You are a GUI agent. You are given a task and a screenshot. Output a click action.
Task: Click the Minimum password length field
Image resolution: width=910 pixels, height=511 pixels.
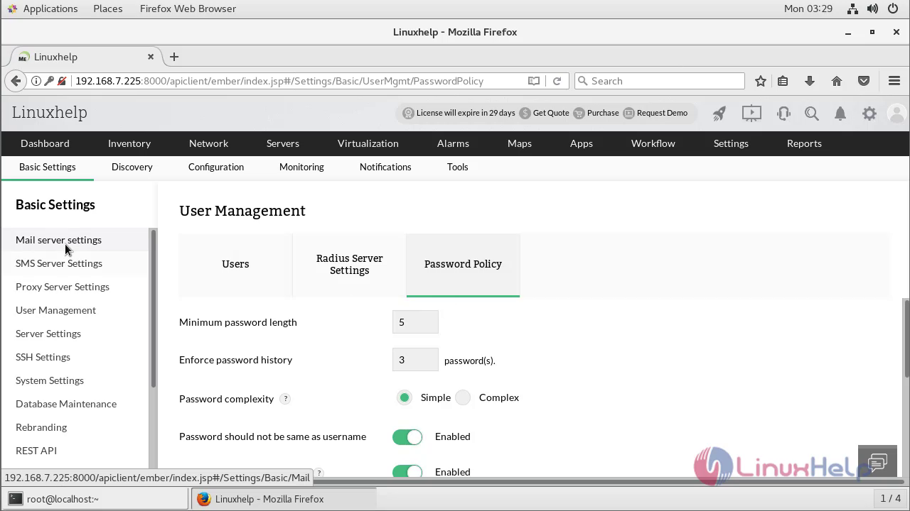click(415, 322)
